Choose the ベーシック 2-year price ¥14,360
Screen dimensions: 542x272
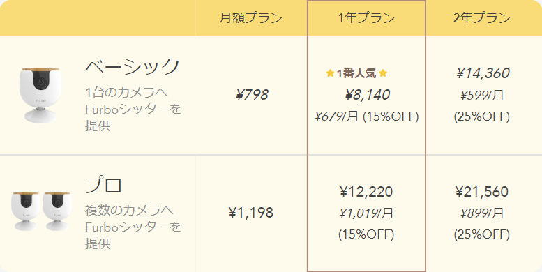coord(483,73)
